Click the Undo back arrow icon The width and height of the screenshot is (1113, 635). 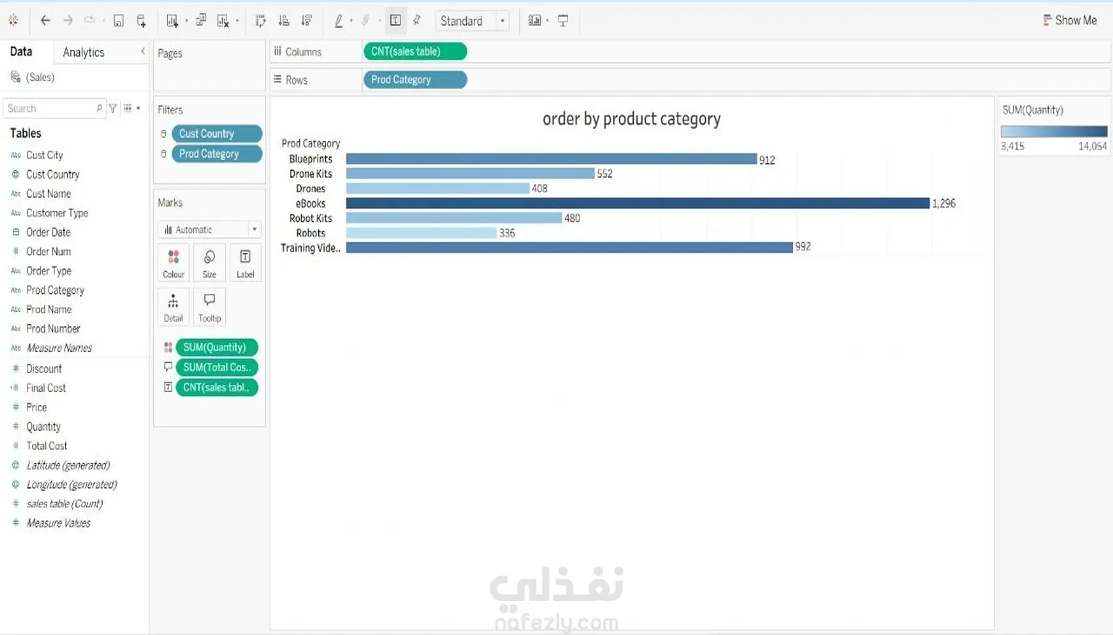pos(45,21)
